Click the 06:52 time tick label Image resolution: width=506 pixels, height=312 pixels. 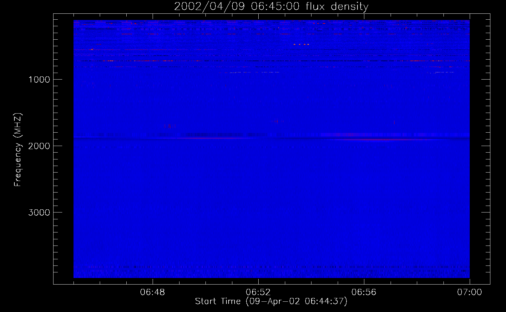click(258, 292)
